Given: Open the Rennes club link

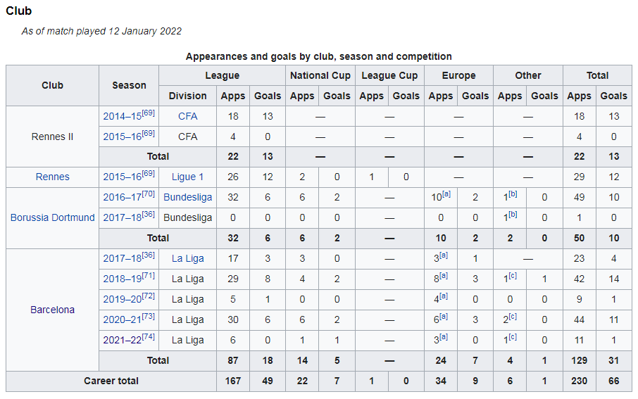Looking at the screenshot, I should point(53,177).
